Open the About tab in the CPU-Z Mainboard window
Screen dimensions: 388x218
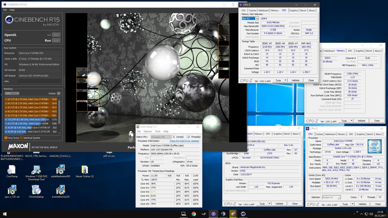point(296,134)
